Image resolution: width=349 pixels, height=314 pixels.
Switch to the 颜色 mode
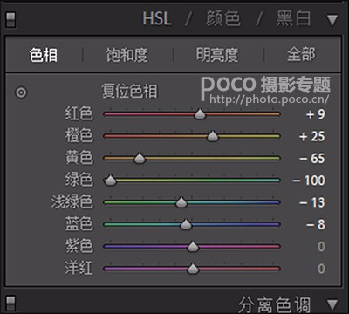(x=223, y=18)
